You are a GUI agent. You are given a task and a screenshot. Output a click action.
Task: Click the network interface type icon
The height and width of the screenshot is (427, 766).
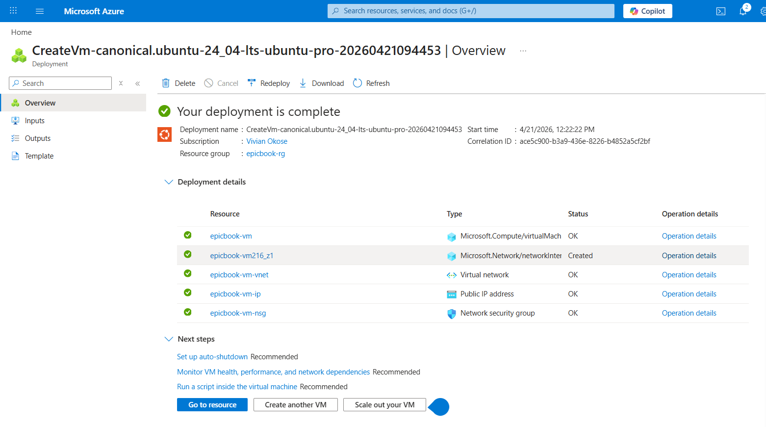point(452,256)
